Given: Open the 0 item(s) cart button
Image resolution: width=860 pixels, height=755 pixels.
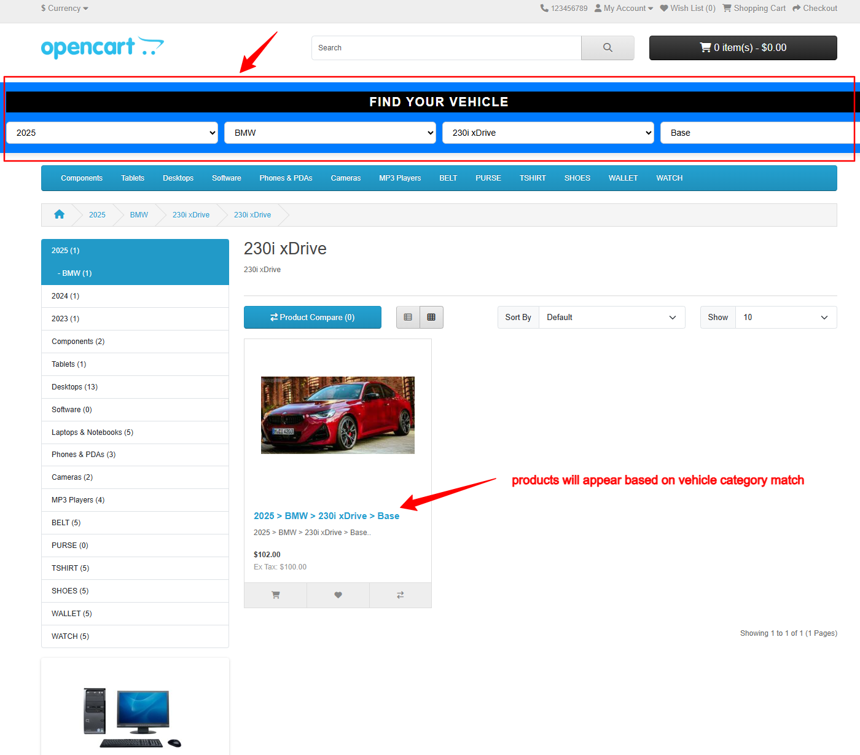Looking at the screenshot, I should click(743, 48).
